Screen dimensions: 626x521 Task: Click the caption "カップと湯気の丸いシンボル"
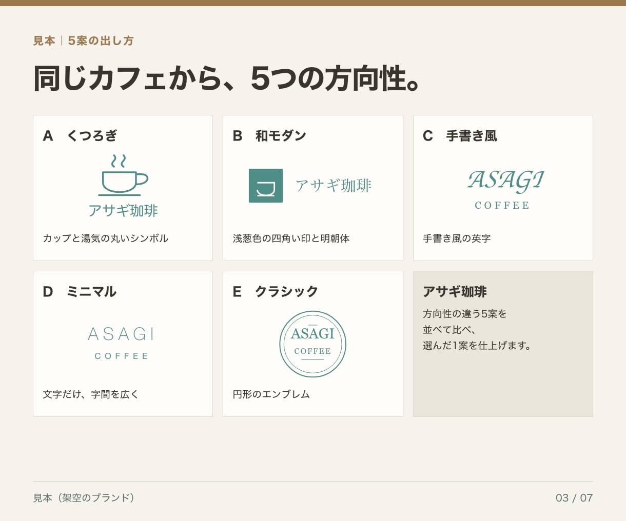(x=106, y=238)
